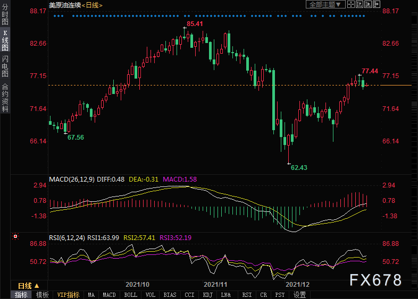The width and height of the screenshot is (418, 299).
Task: Select the VOL indicator
Action: point(151,295)
